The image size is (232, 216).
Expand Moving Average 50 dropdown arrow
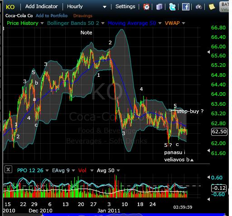coord(160,23)
